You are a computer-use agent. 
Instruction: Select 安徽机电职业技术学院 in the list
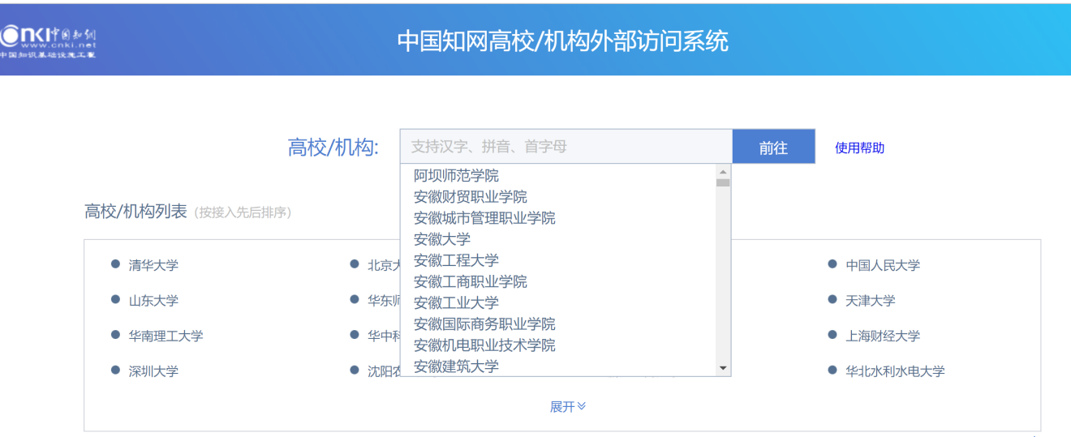coord(484,345)
